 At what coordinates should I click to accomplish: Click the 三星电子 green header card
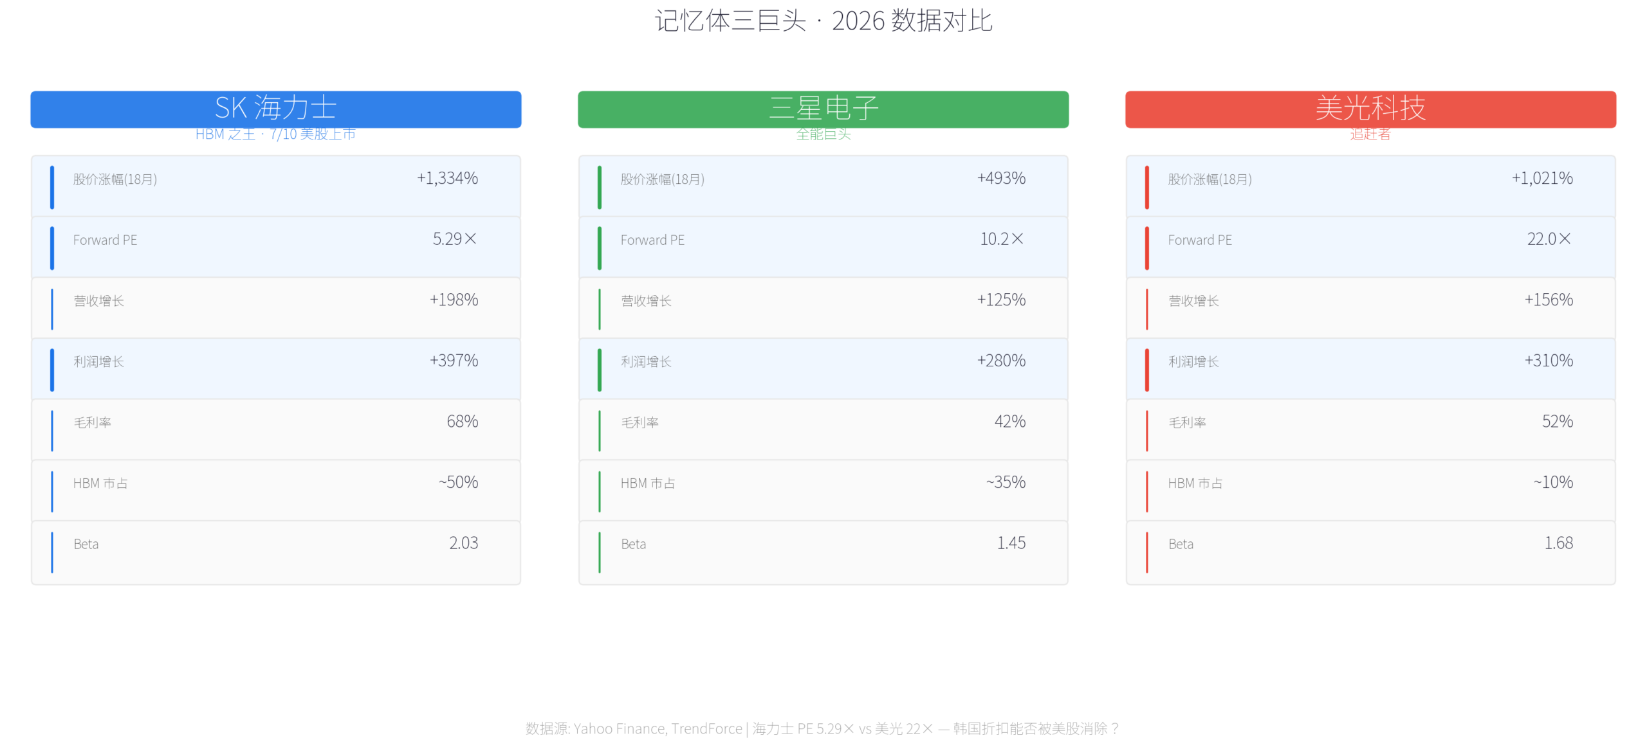823,109
